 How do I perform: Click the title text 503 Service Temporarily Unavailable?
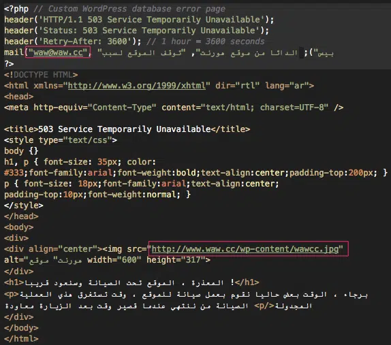tap(125, 129)
